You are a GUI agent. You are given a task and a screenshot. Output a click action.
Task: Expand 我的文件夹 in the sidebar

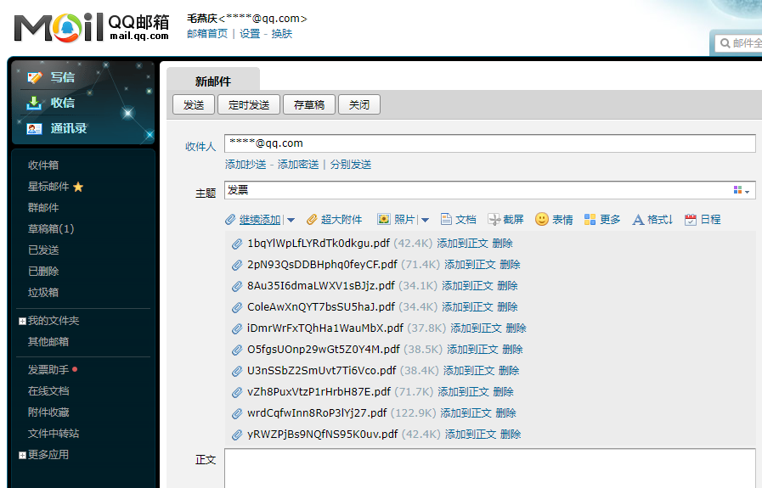pyautogui.click(x=22, y=321)
